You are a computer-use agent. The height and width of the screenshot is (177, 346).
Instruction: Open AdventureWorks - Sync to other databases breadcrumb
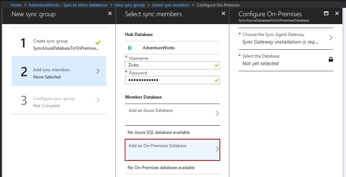pos(68,5)
